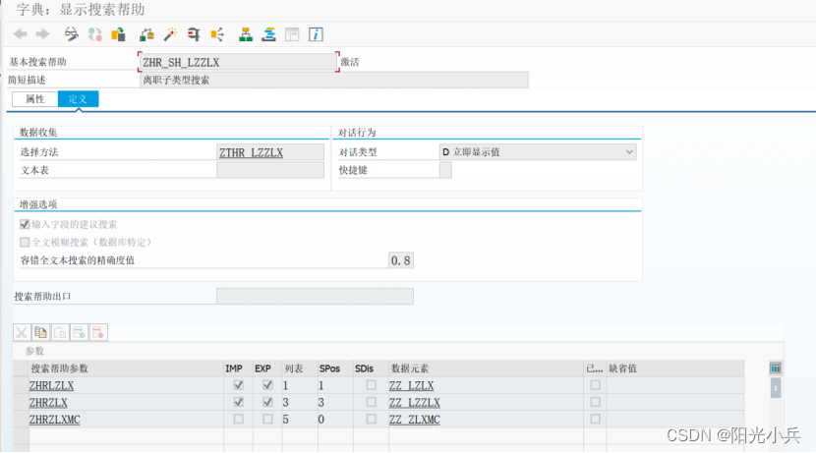Click the SPos column header
This screenshot has height=453, width=816.
[x=335, y=368]
